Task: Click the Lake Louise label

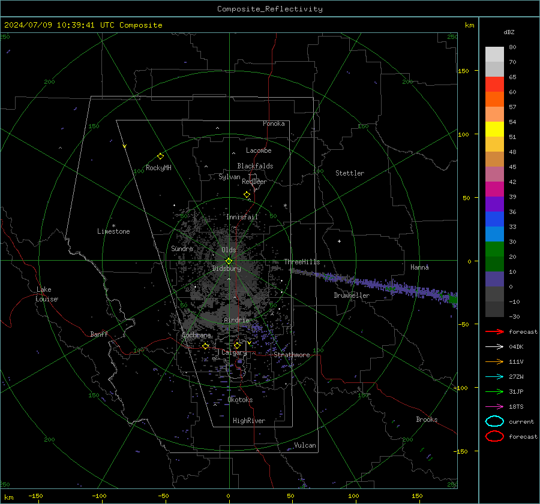Action: pyautogui.click(x=46, y=294)
